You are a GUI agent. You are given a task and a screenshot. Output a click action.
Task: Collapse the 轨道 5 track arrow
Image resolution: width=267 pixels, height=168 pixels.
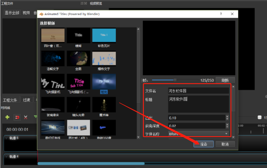pos(7,138)
